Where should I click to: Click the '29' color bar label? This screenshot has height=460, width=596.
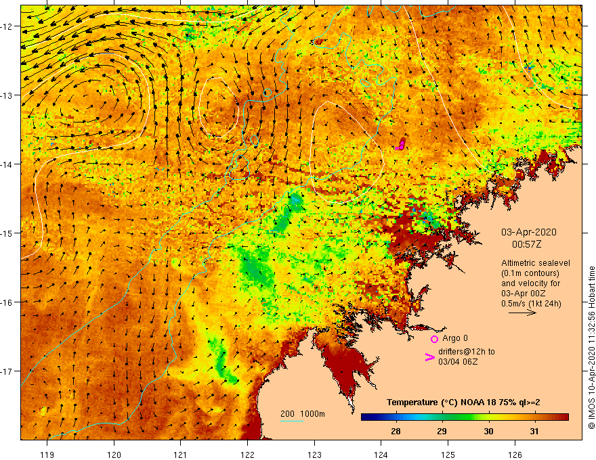[x=442, y=431]
